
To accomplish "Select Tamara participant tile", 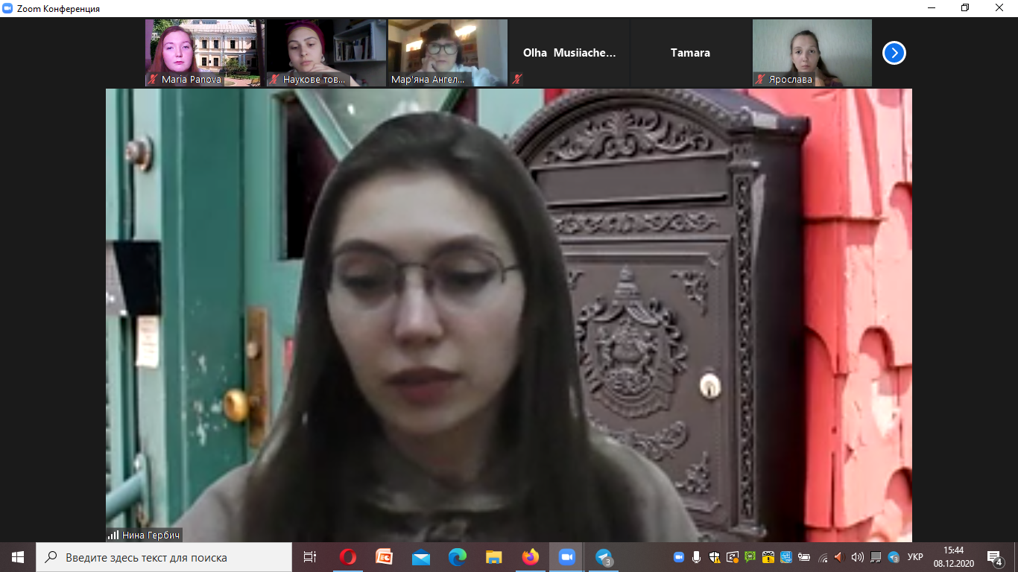I will point(691,53).
